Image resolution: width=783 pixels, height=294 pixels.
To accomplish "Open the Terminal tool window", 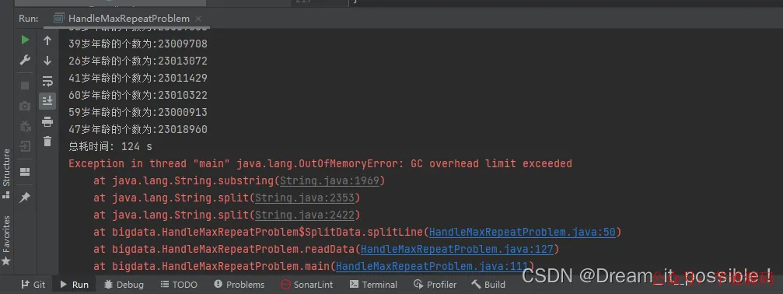I will click(x=373, y=285).
